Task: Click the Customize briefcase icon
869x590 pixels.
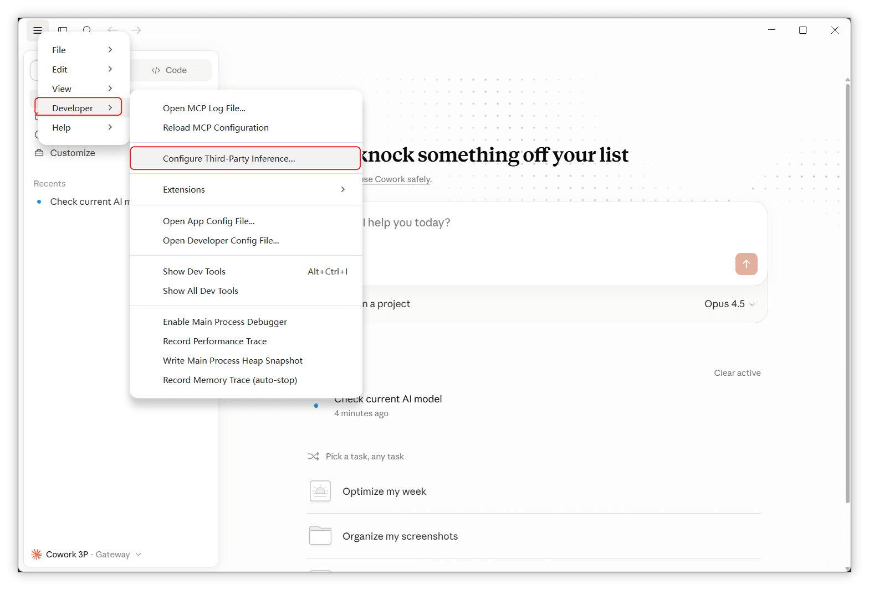Action: pyautogui.click(x=39, y=153)
